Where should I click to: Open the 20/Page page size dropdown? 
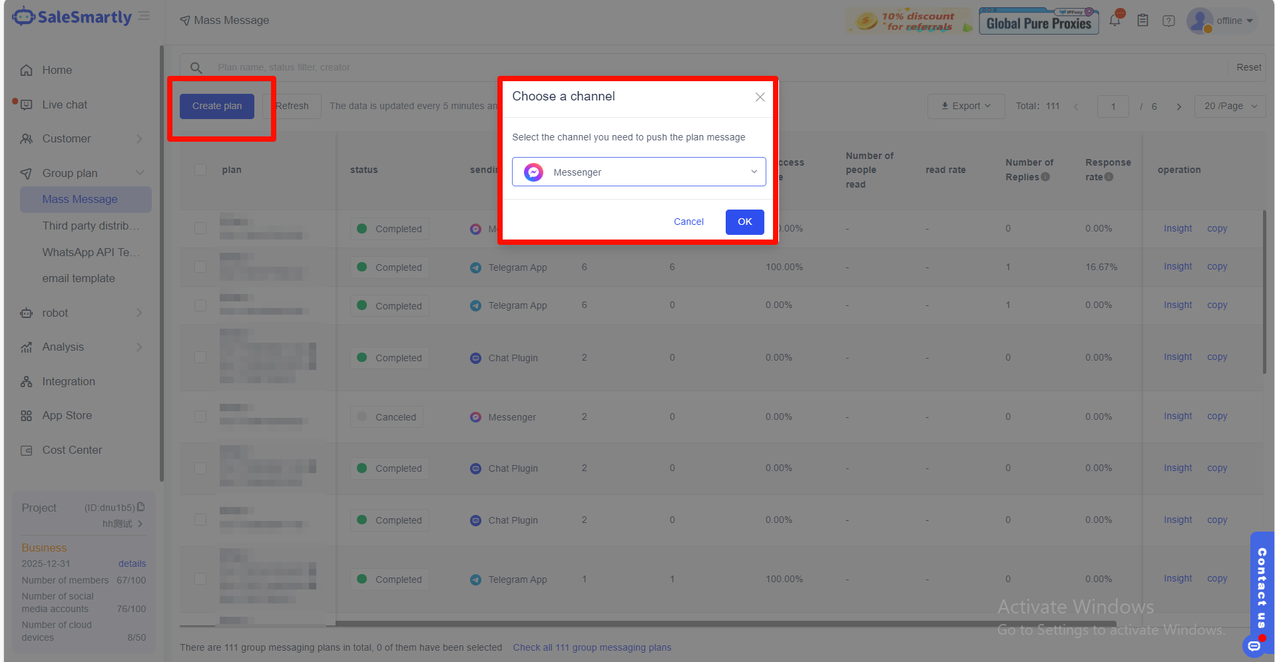coord(1229,106)
